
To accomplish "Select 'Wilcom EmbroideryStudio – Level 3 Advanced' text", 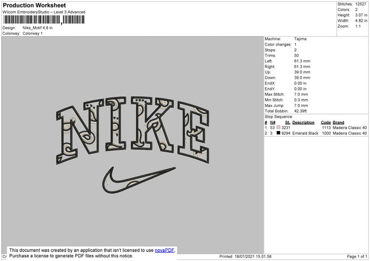I will 44,12.
